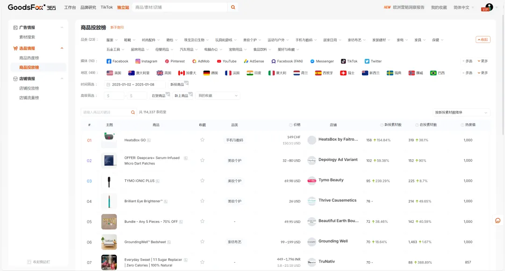This screenshot has width=505, height=271.
Task: Go to 我的收藏 in the header
Action: coord(439,7)
